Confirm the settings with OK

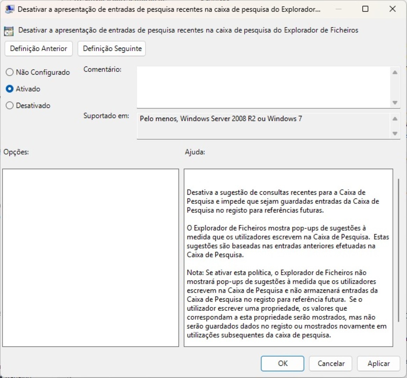pyautogui.click(x=282, y=364)
